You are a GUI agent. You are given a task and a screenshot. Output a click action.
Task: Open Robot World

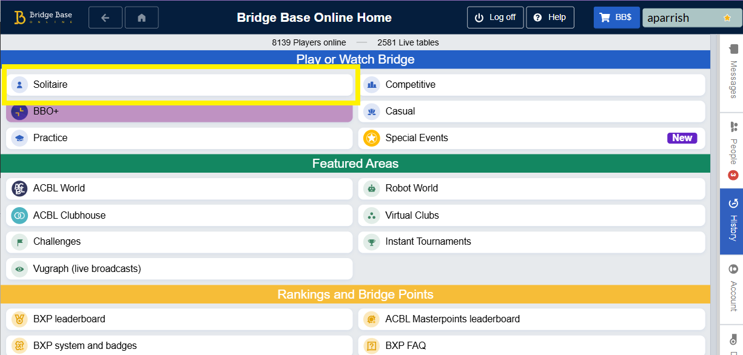532,188
